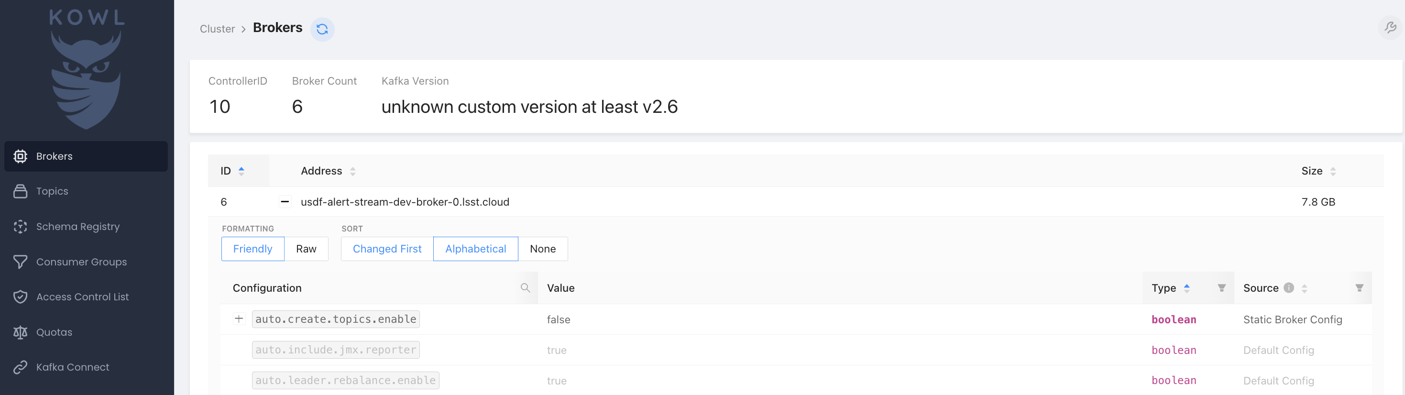1405x395 pixels.
Task: Click the Cluster breadcrumb link
Action: 217,29
